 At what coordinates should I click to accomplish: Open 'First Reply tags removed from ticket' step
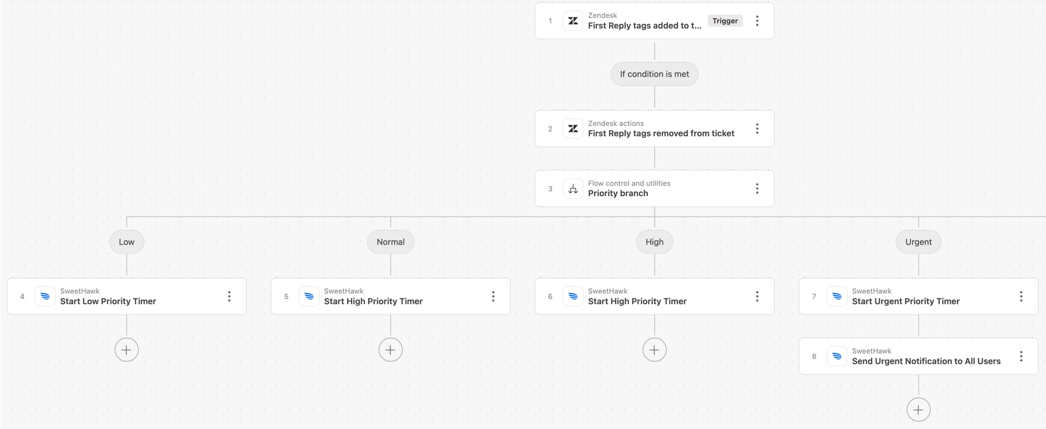click(654, 129)
